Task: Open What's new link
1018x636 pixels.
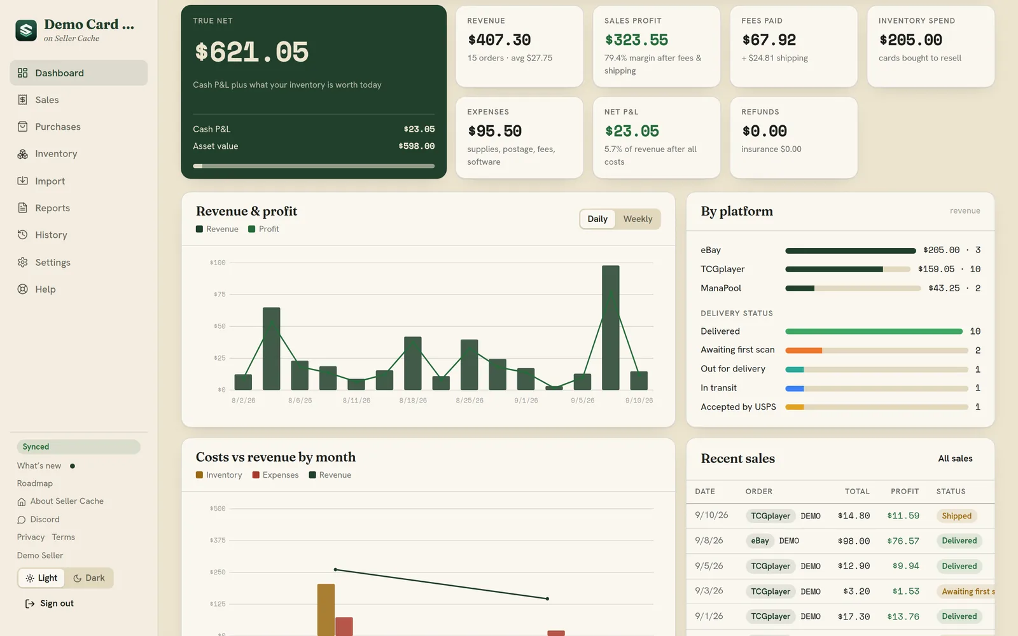Action: pyautogui.click(x=39, y=466)
